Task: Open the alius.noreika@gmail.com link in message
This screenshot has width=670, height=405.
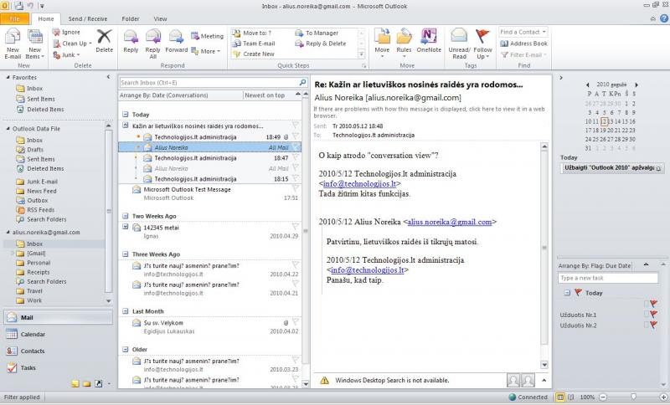Action: 450,222
